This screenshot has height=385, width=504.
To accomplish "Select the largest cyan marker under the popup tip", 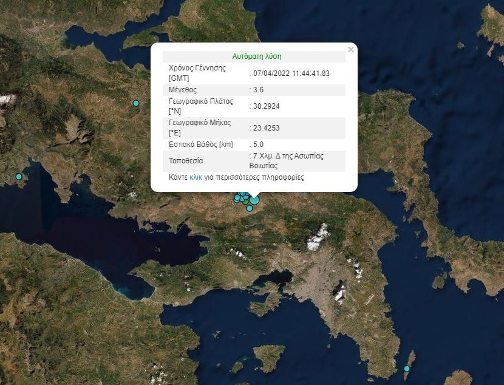I will [254, 199].
